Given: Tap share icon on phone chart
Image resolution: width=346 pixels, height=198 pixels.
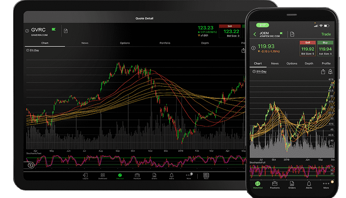Looking at the screenshot, I should pos(323,72).
